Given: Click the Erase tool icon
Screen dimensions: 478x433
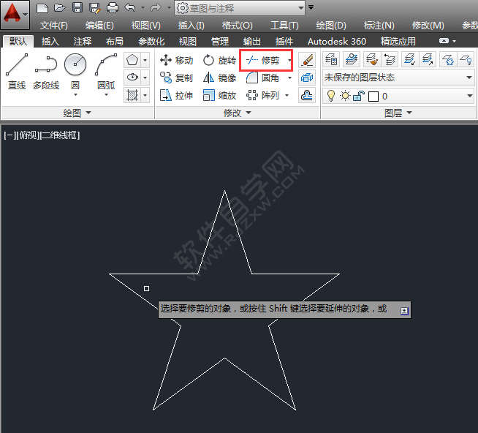Looking at the screenshot, I should point(307,60).
